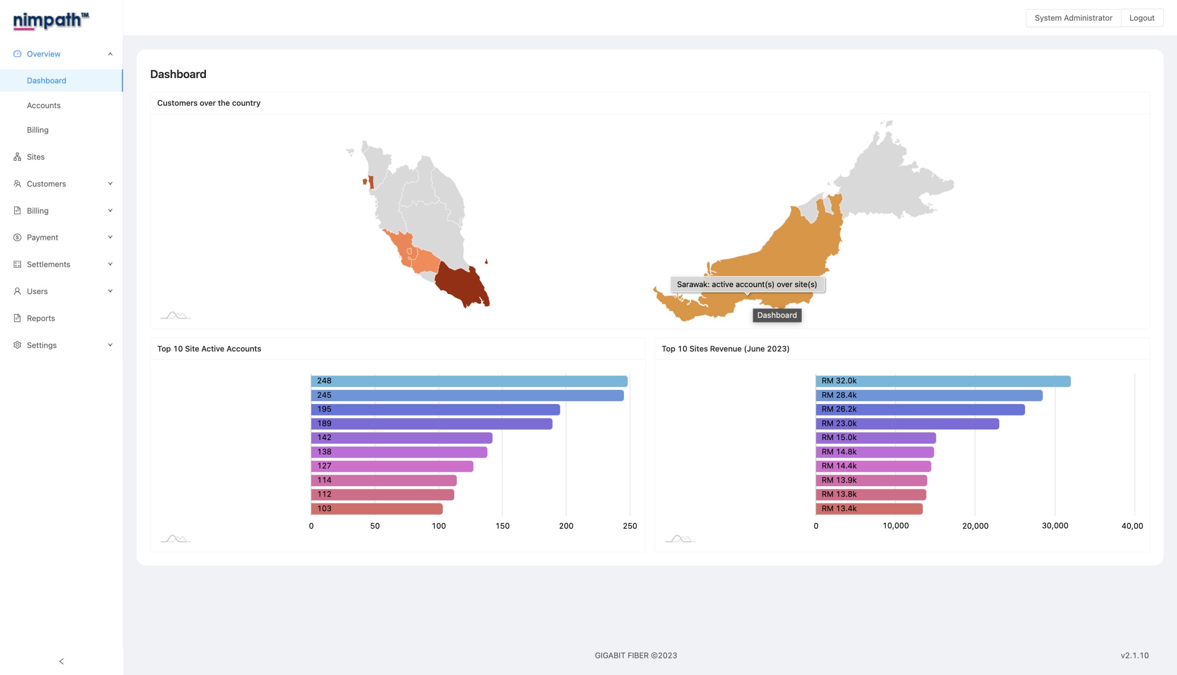Collapse the Overview menu chevron

tap(110, 54)
